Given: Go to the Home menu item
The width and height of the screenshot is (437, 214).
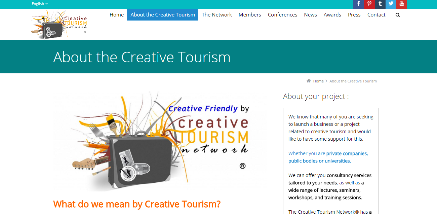Looking at the screenshot, I should coord(117,15).
